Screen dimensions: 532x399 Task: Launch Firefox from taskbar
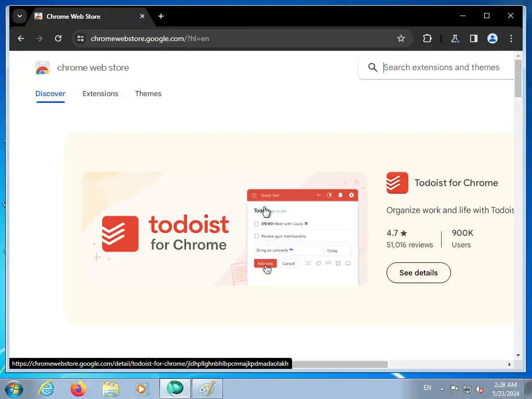78,389
